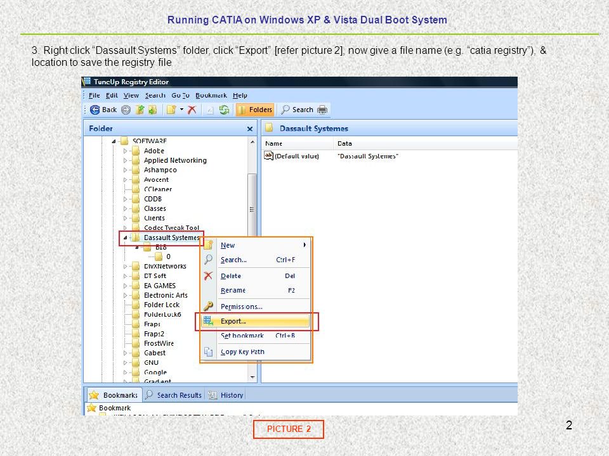Choose Delete in the context menu
This screenshot has width=609, height=456.
pos(256,276)
